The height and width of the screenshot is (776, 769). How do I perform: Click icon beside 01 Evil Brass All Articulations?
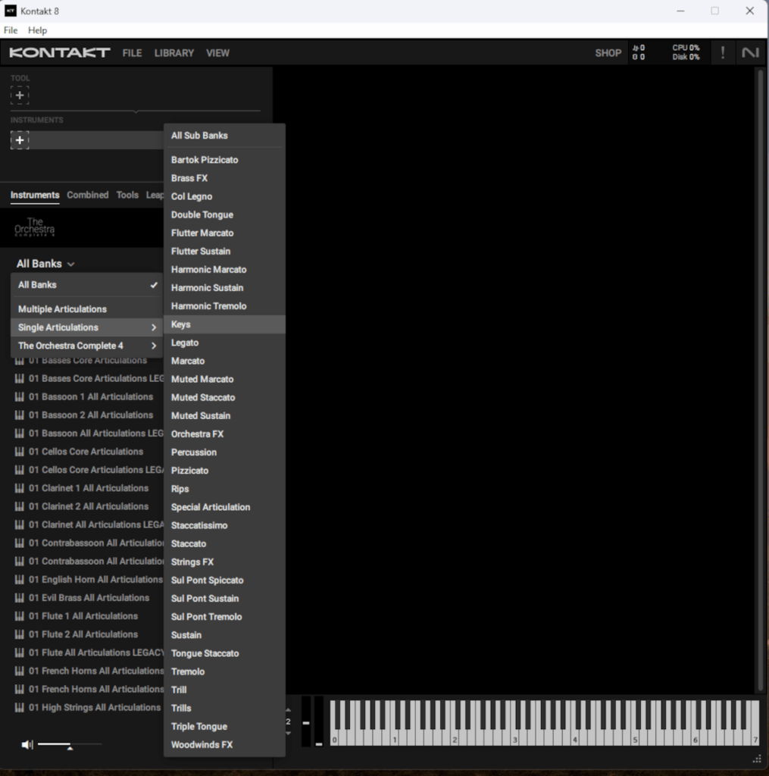coord(19,598)
